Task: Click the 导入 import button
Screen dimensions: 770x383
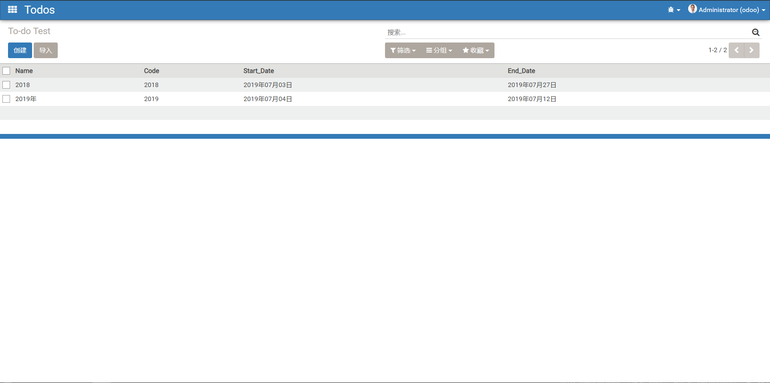Action: click(46, 51)
